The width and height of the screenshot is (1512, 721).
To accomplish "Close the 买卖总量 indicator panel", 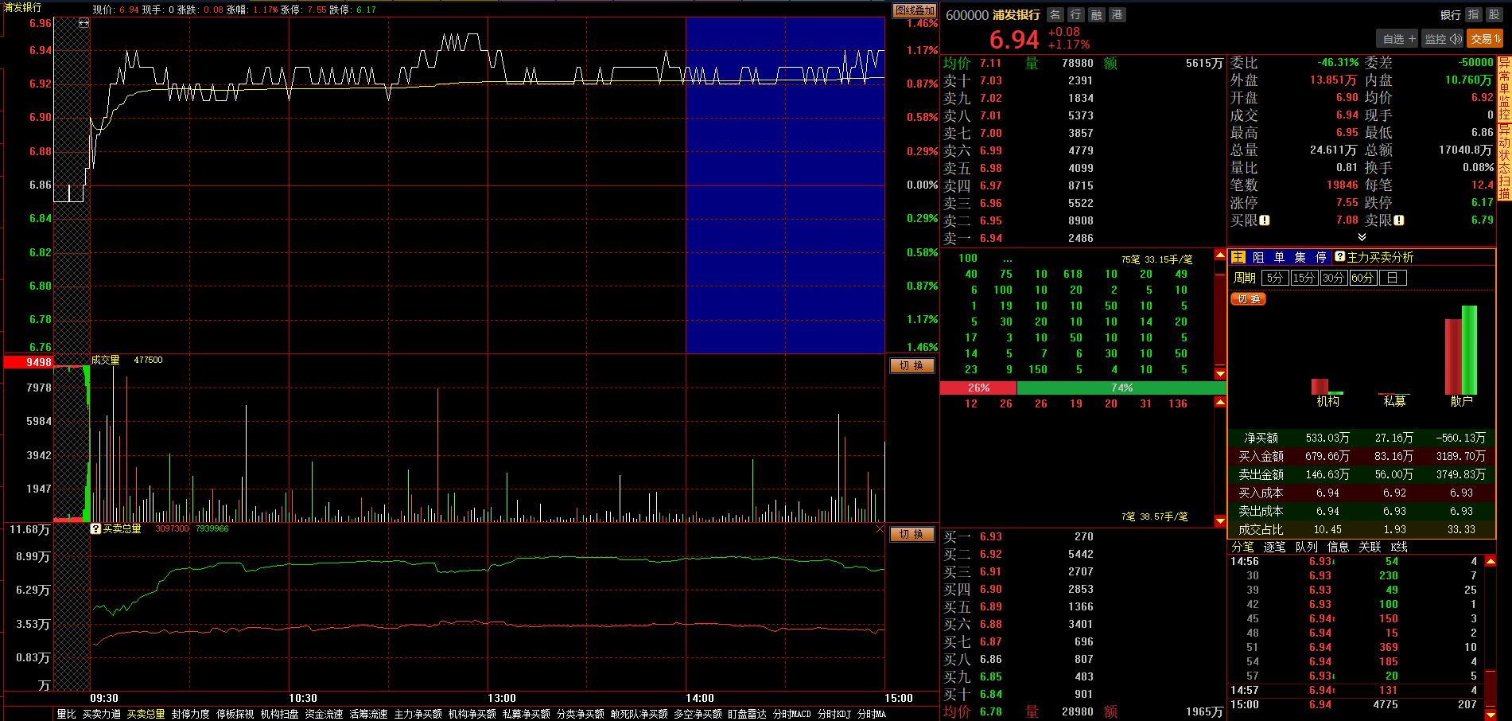I will coord(880,529).
